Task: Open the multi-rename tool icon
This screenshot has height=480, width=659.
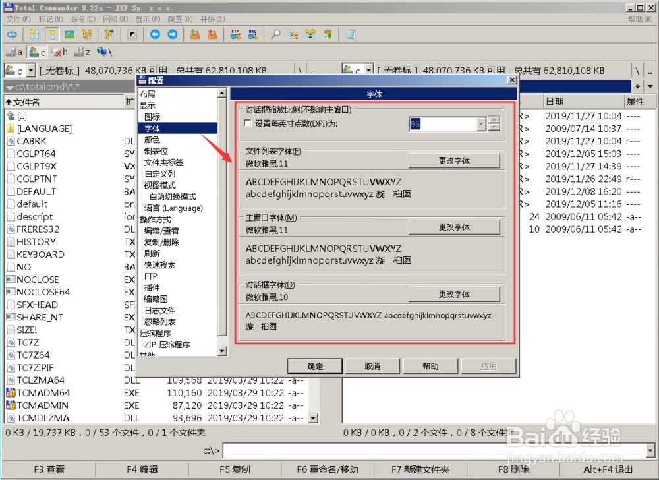Action: tap(293, 34)
